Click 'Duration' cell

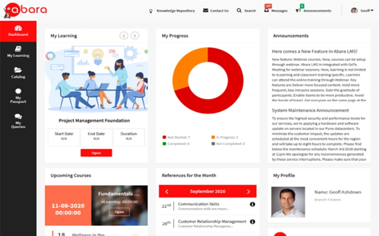pos(129,137)
